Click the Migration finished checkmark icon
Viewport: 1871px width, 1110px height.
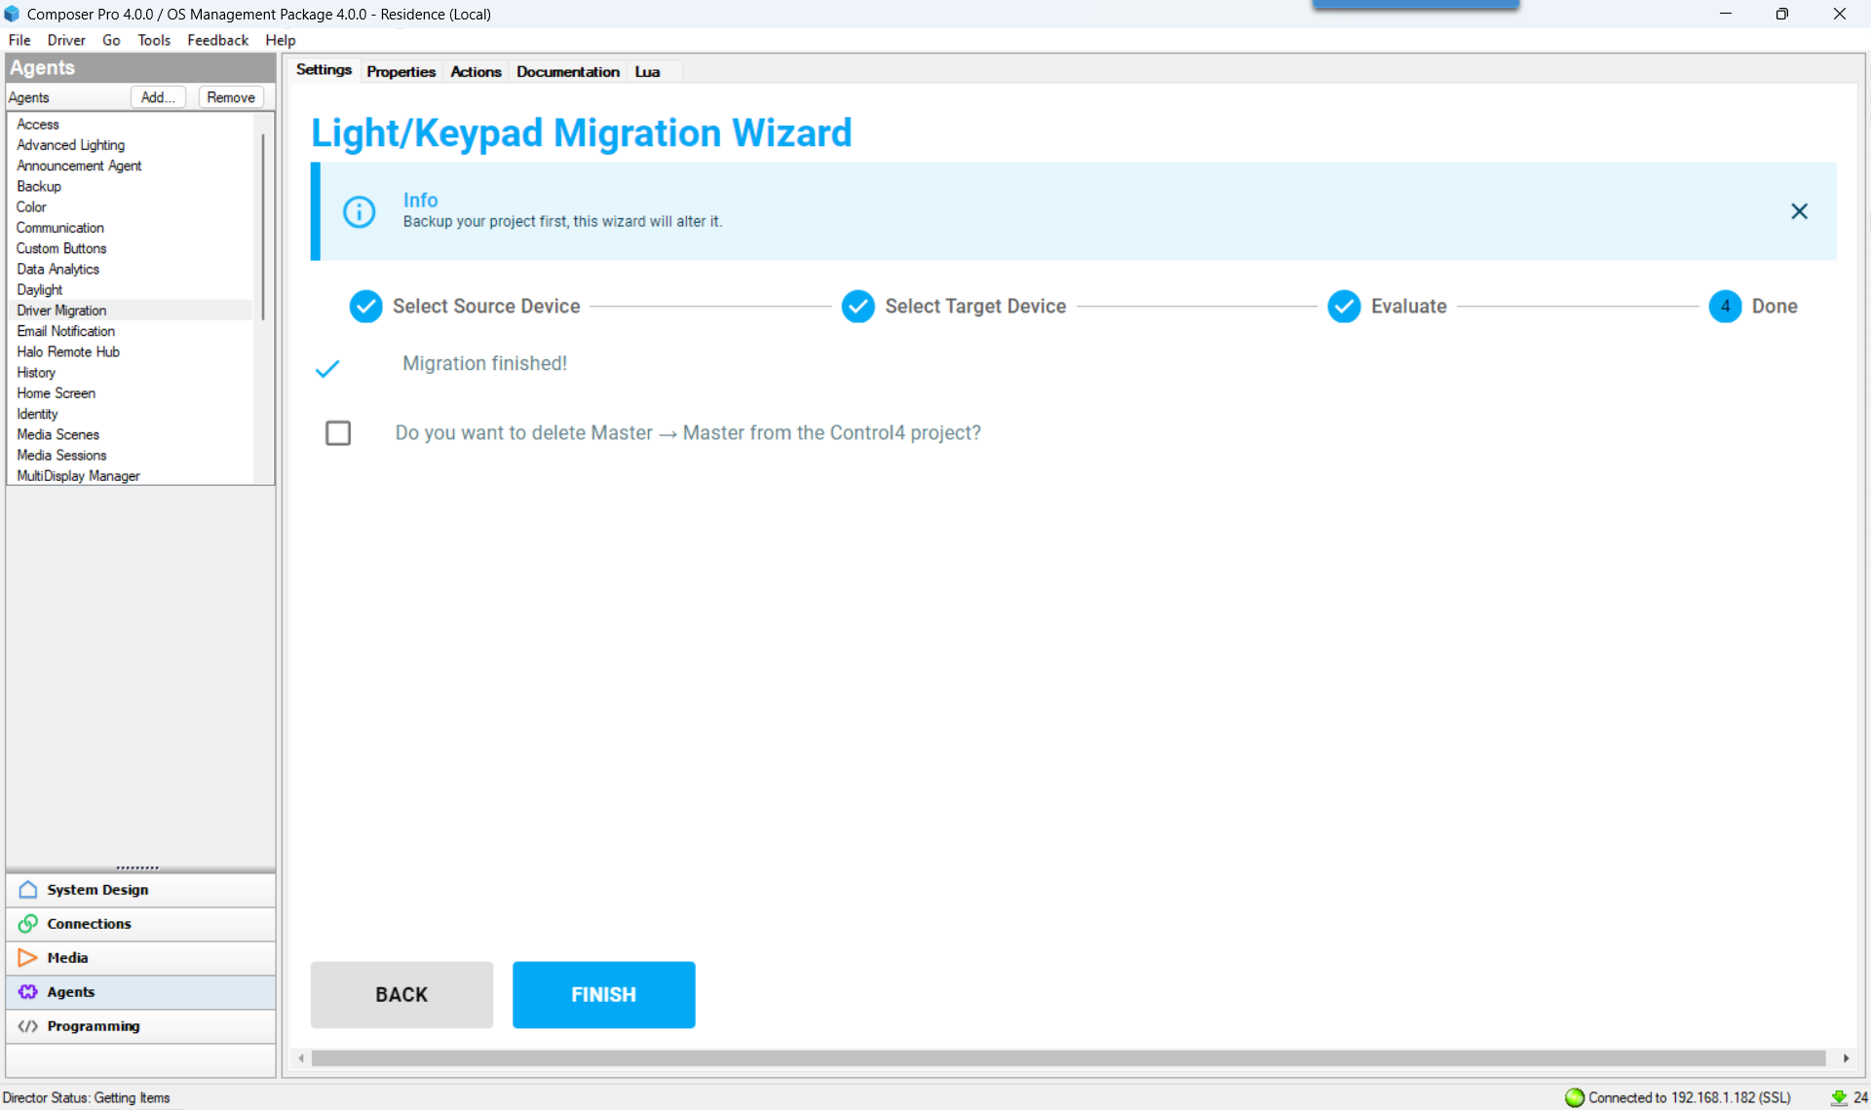327,368
